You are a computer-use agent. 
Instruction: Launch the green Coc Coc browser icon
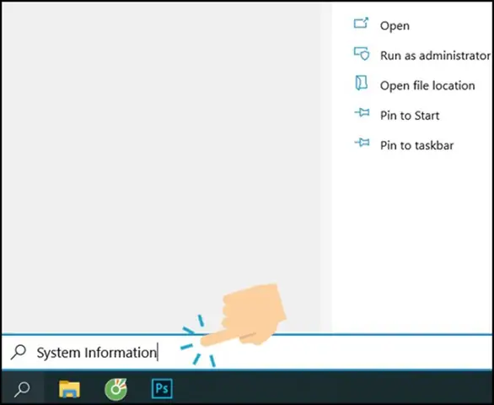116,389
